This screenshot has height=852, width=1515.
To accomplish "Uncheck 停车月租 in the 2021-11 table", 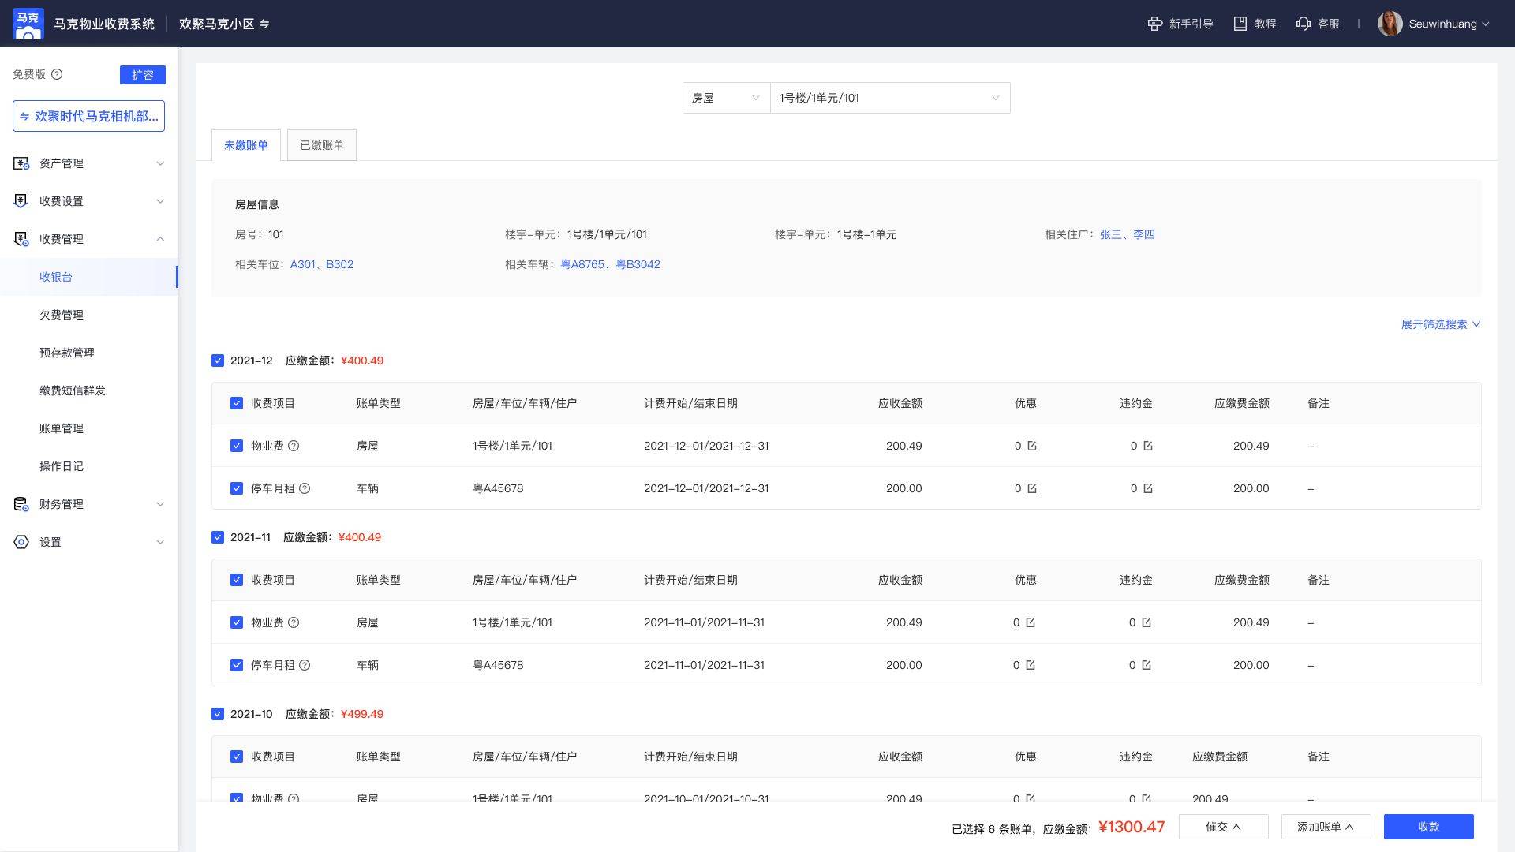I will point(237,665).
